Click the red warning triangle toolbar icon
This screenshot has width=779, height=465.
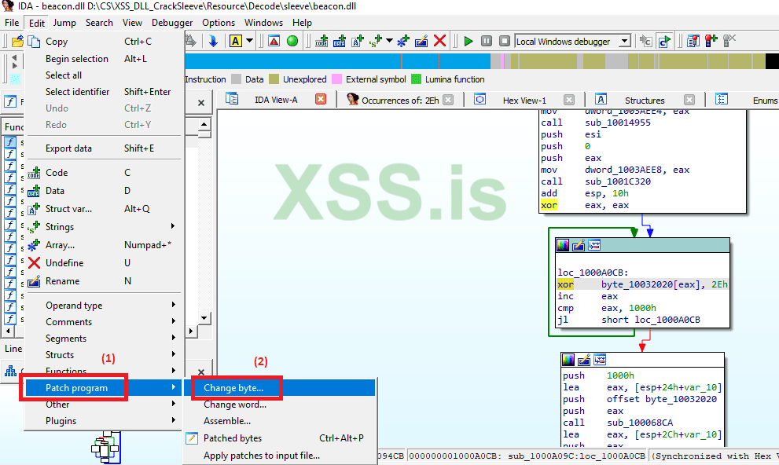274,41
